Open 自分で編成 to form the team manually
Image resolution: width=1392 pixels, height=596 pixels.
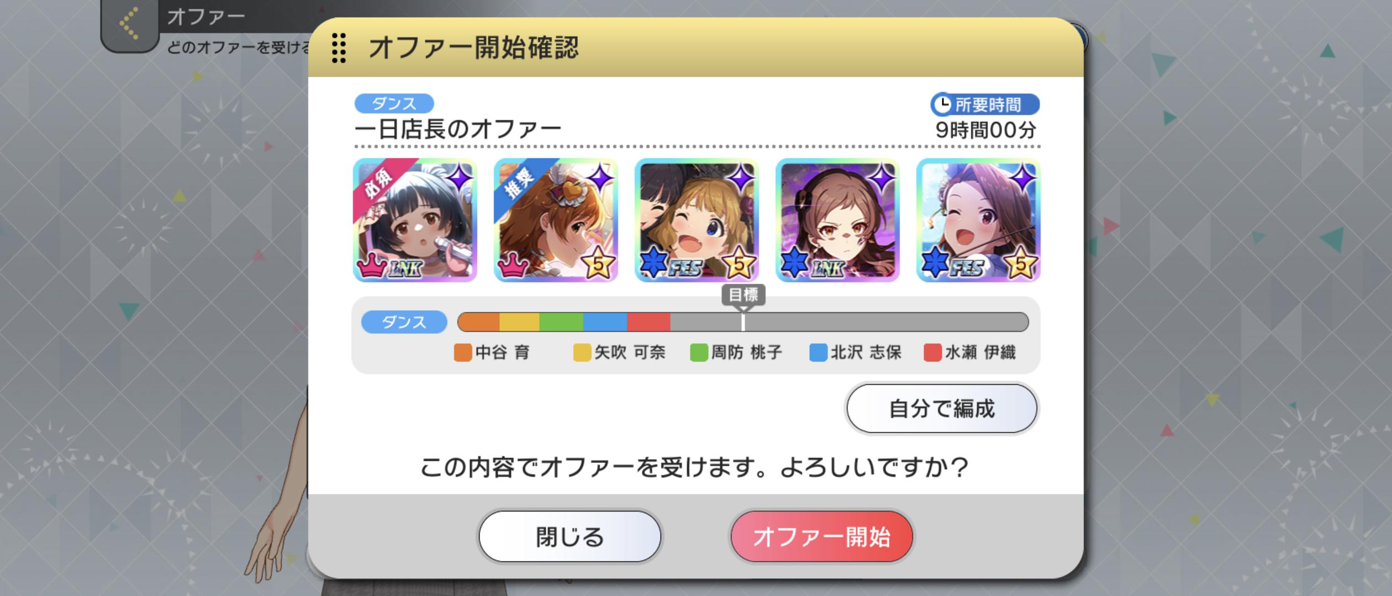pos(942,409)
